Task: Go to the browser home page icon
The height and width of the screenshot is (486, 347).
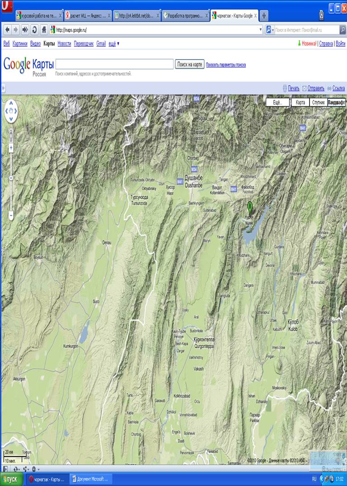Action: tap(44, 30)
